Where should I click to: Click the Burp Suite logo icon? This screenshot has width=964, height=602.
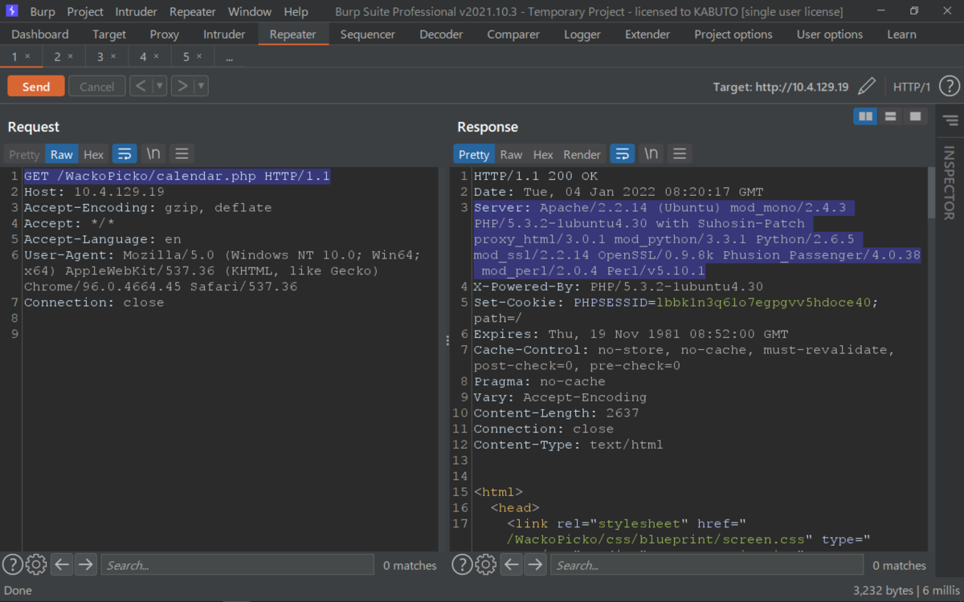(x=12, y=11)
